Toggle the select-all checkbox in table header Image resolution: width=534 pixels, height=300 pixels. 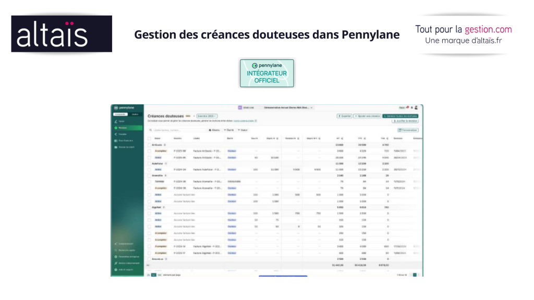(149, 139)
